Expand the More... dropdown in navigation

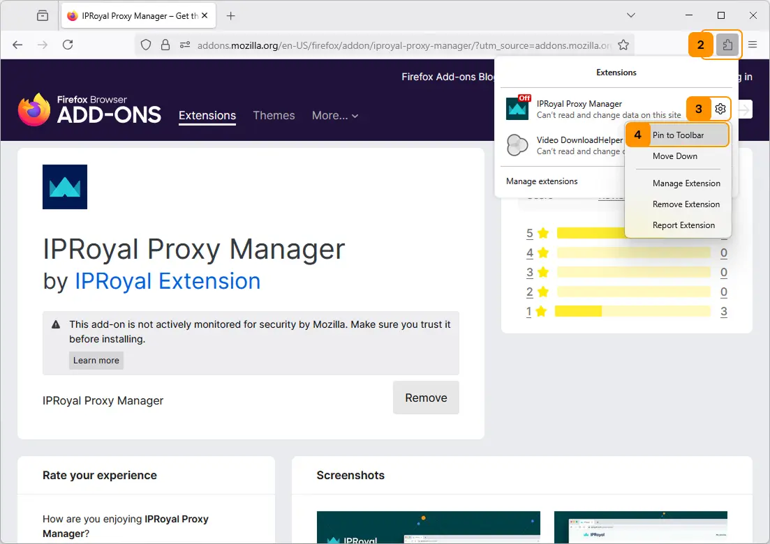[x=335, y=116]
